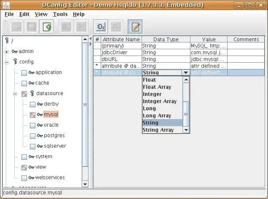This screenshot has width=268, height=199.
Task: Toggle the checkbox for view node
Action: tap(24, 167)
